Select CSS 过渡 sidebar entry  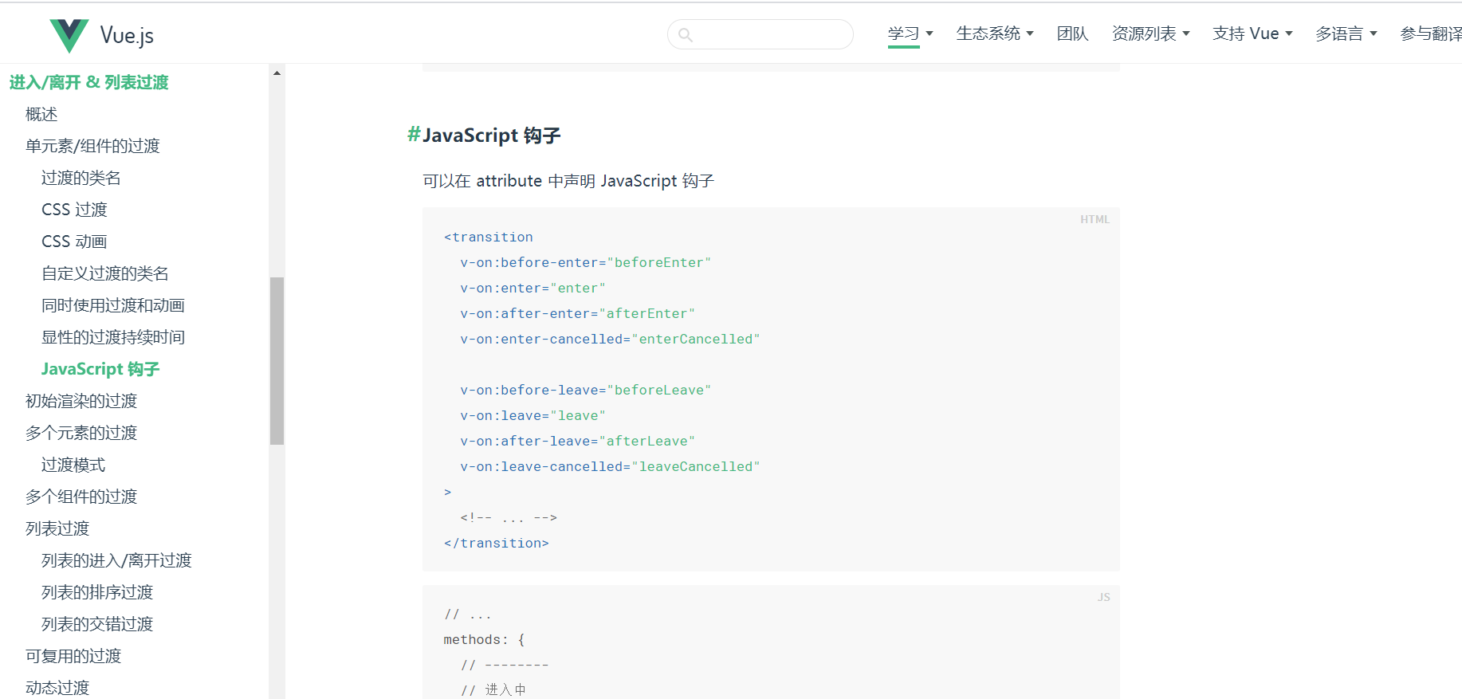click(x=74, y=210)
